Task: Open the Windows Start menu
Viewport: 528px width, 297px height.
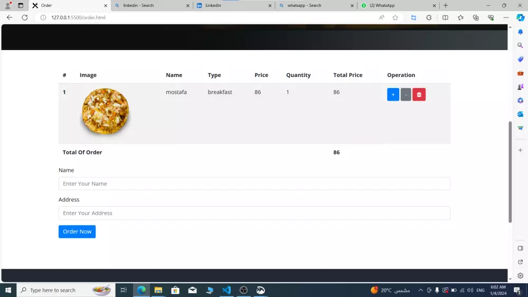Action: point(8,290)
